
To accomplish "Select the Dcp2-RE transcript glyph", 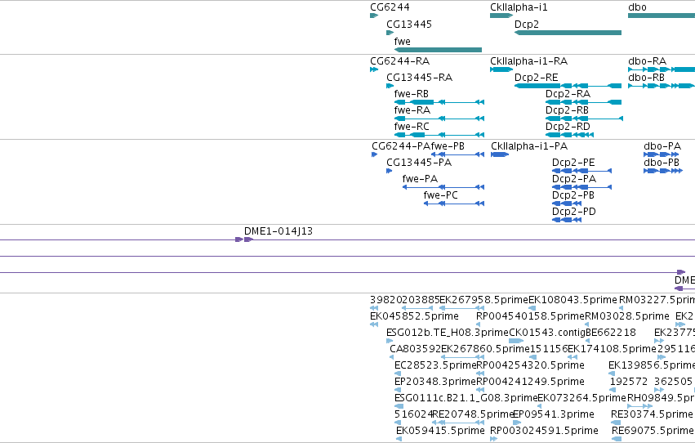I will [x=568, y=86].
